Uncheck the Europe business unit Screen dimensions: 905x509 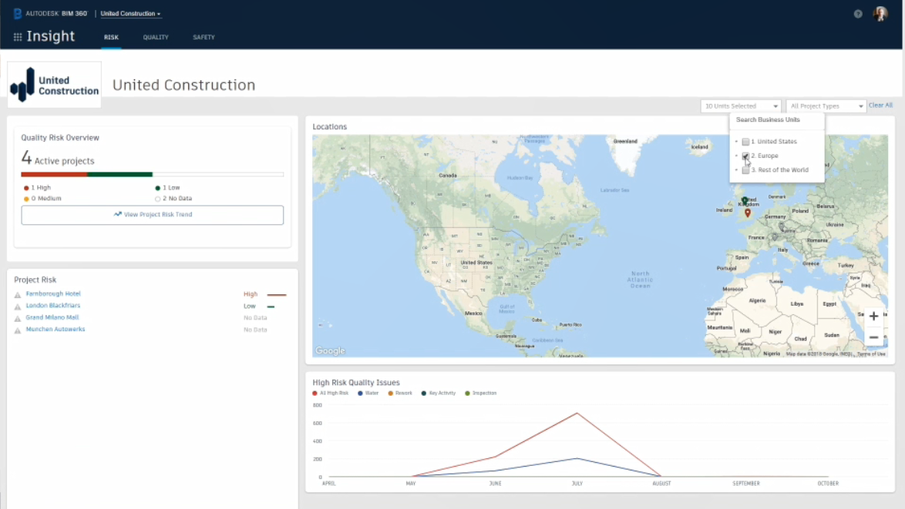pyautogui.click(x=745, y=156)
